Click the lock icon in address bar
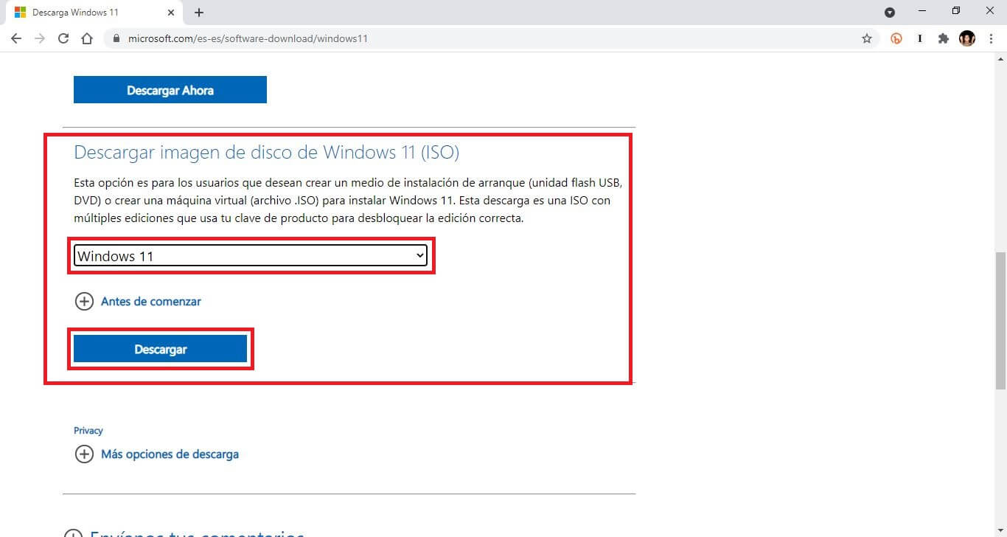 [116, 38]
